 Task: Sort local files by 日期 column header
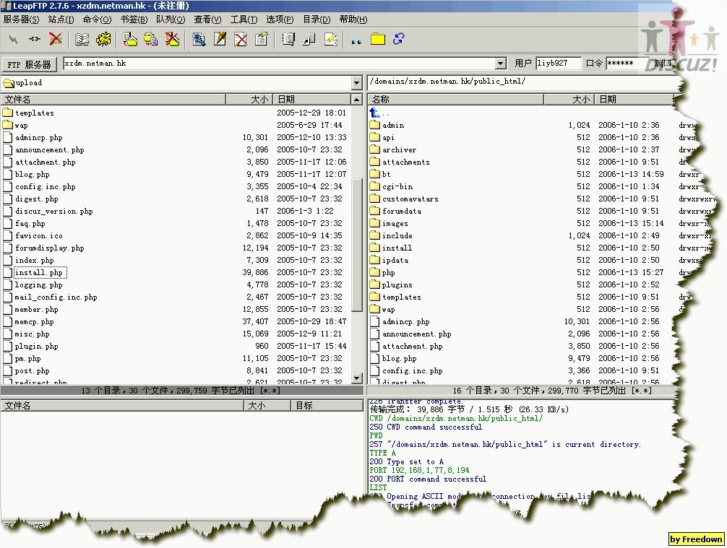click(x=312, y=99)
